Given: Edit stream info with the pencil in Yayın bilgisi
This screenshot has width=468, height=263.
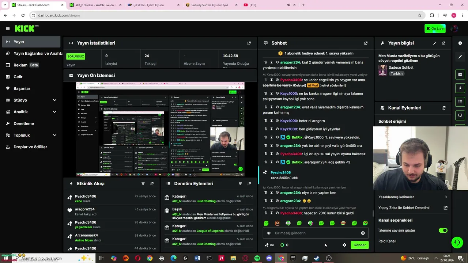Looking at the screenshot, I should [x=435, y=43].
